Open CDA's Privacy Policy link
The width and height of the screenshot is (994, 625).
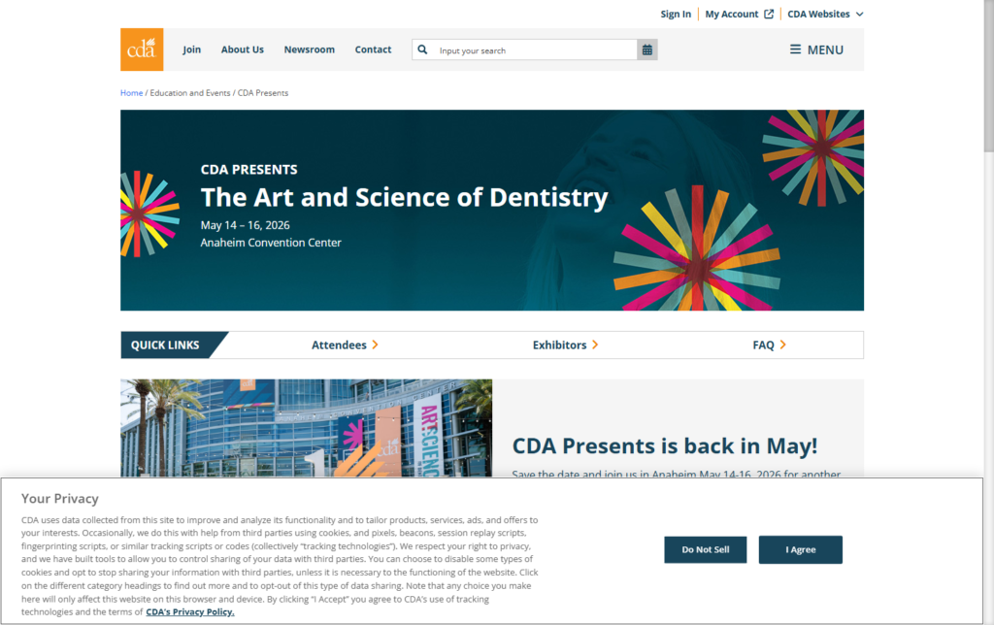pos(189,611)
